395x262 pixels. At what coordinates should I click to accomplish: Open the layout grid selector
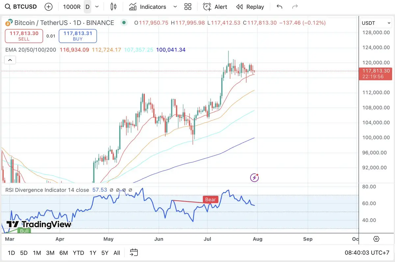click(188, 7)
